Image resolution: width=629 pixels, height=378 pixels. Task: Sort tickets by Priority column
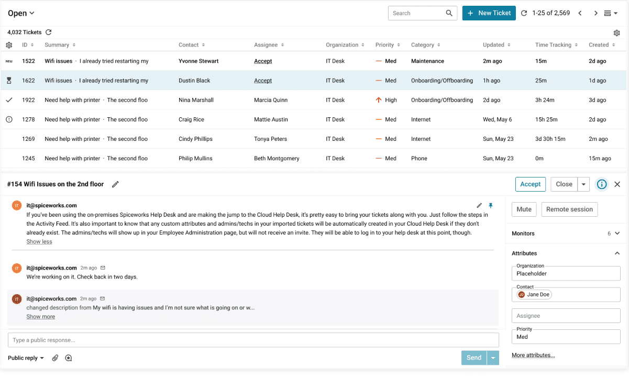click(x=388, y=45)
